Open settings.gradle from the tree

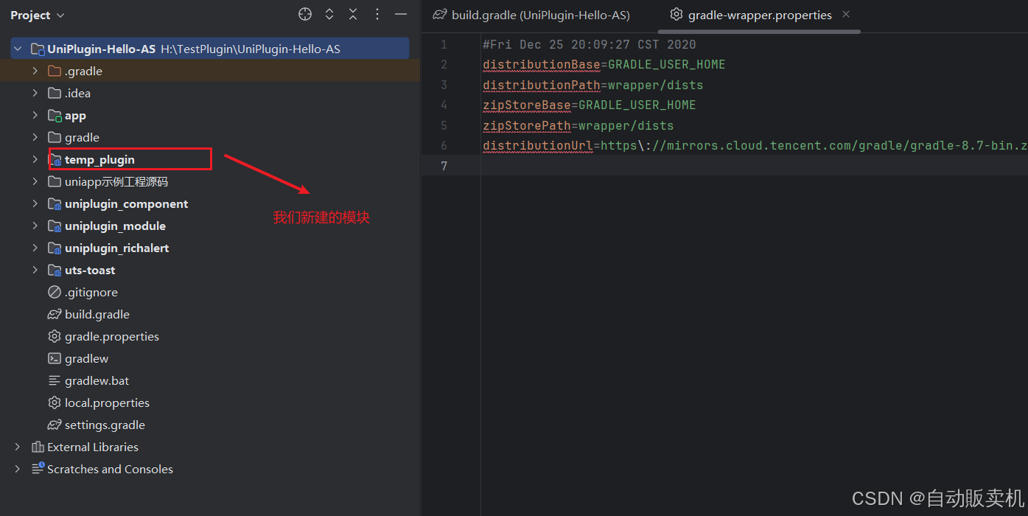coord(105,425)
